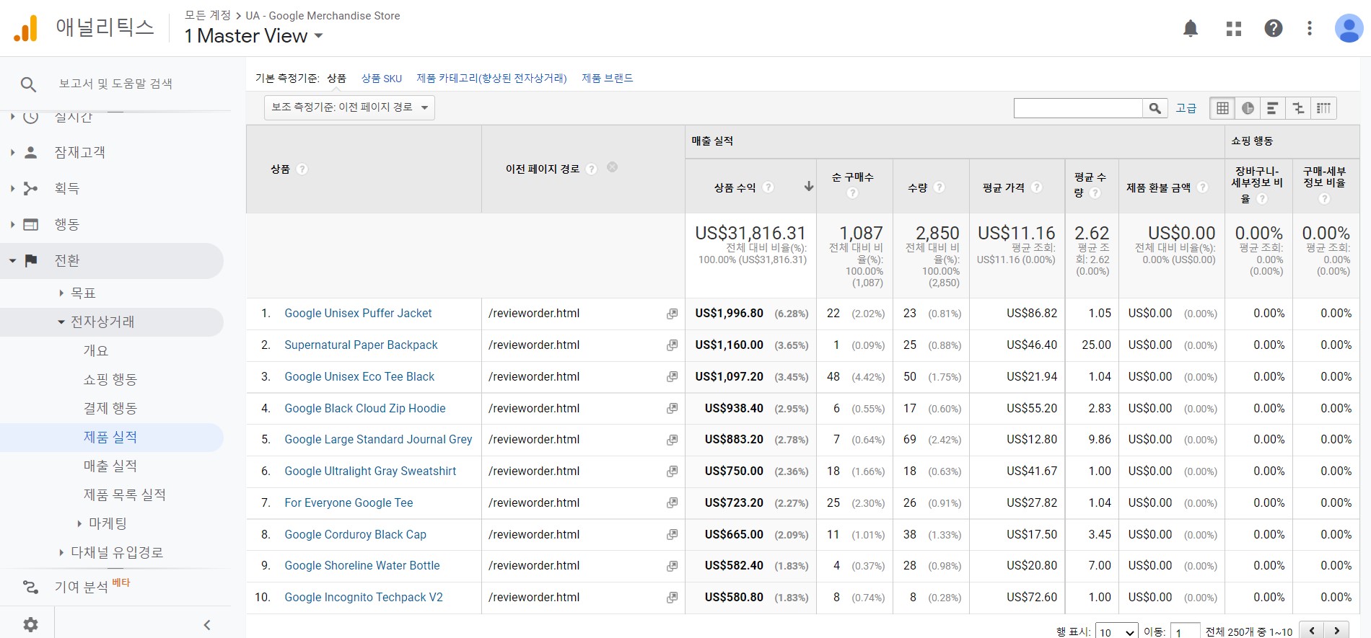Sort by 상품 수익 descending arrow

809,187
